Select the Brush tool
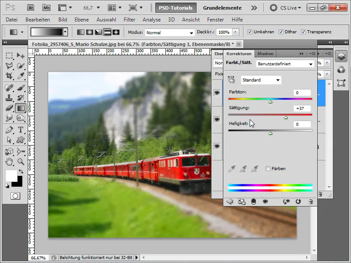351x263 pixels. [21, 88]
